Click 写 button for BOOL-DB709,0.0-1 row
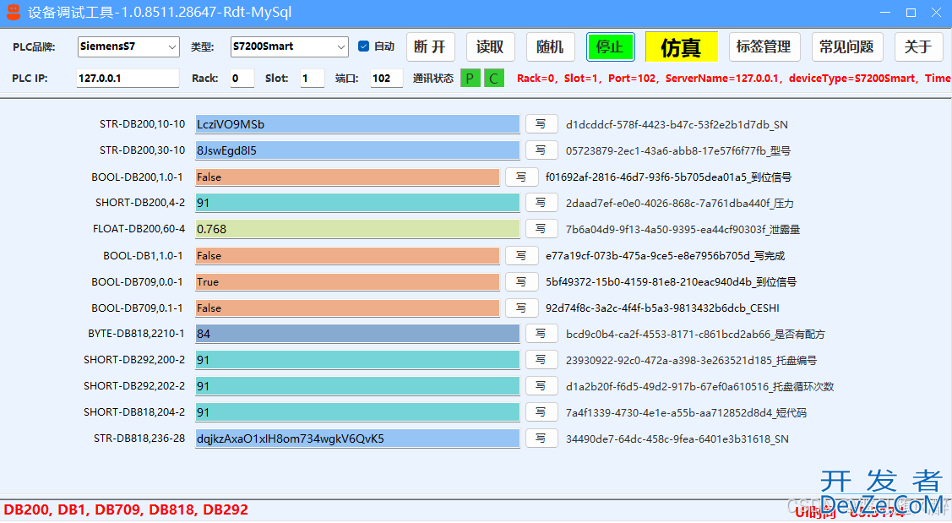This screenshot has width=952, height=523. [x=521, y=281]
